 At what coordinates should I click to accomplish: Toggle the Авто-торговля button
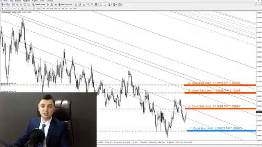tap(65, 4)
